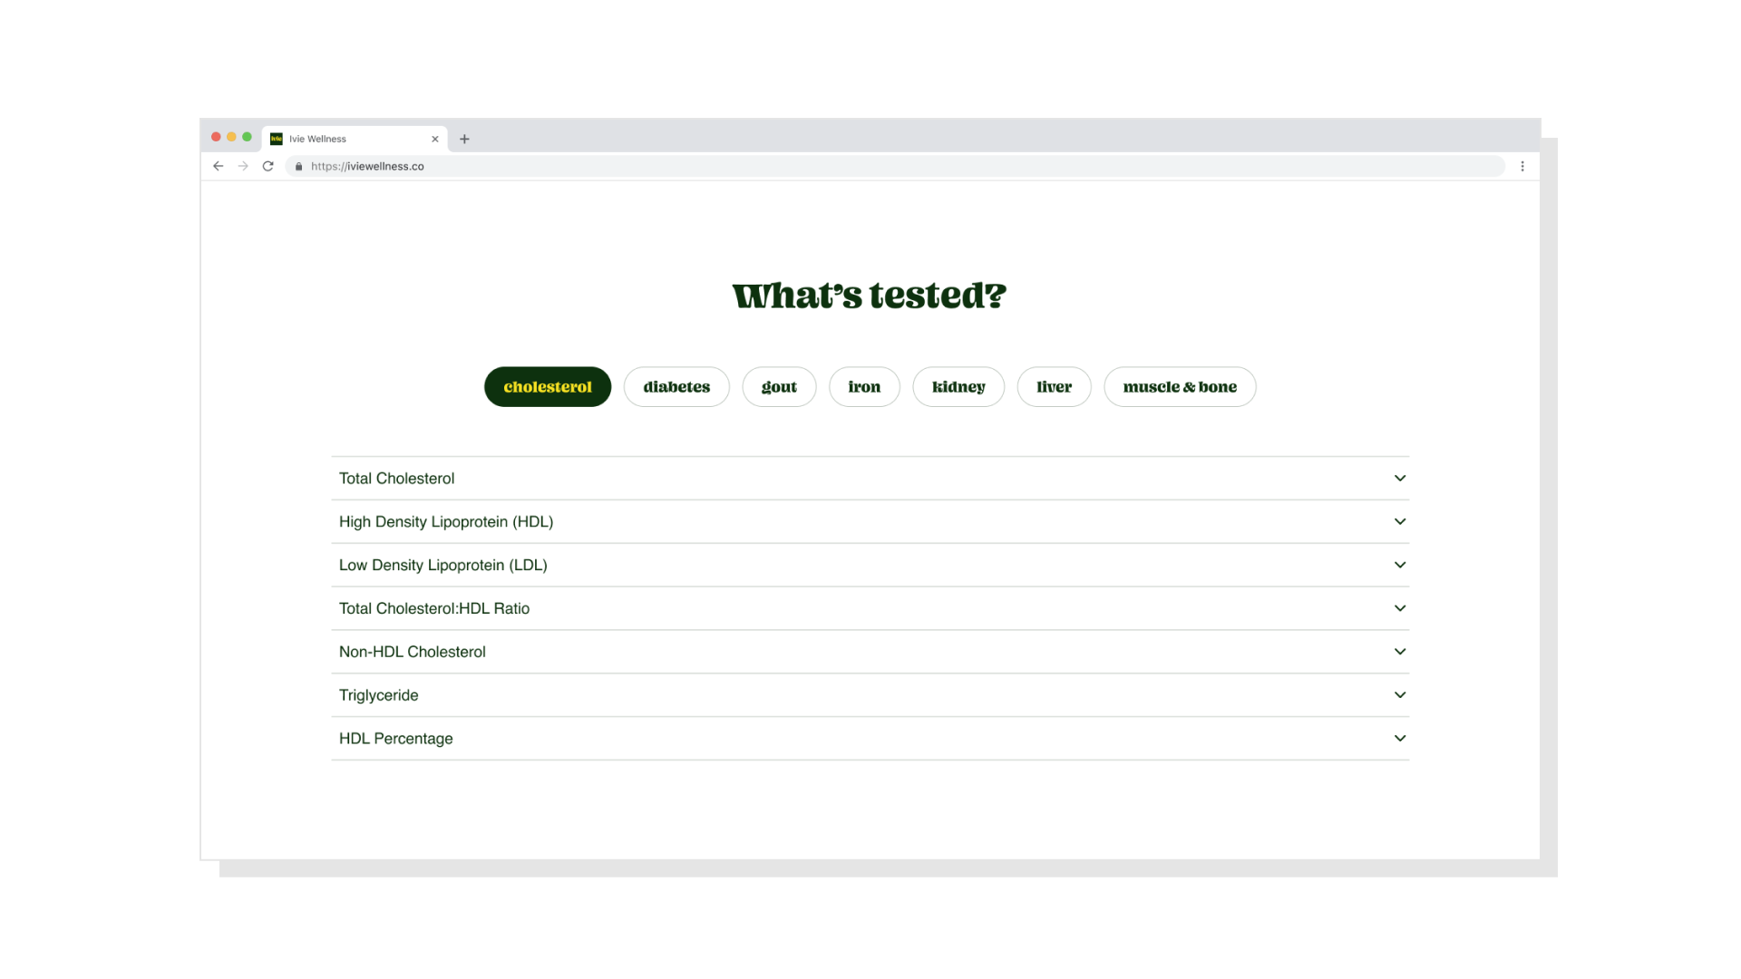1741x979 pixels.
Task: Switch to the kidney category
Action: (958, 387)
